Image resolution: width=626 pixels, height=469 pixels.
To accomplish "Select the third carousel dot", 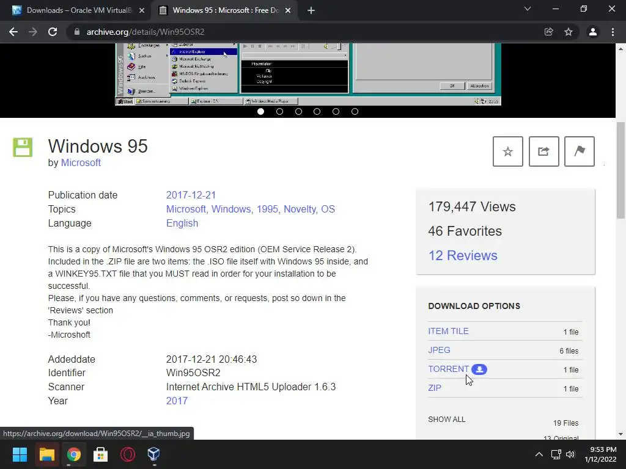I will [298, 112].
